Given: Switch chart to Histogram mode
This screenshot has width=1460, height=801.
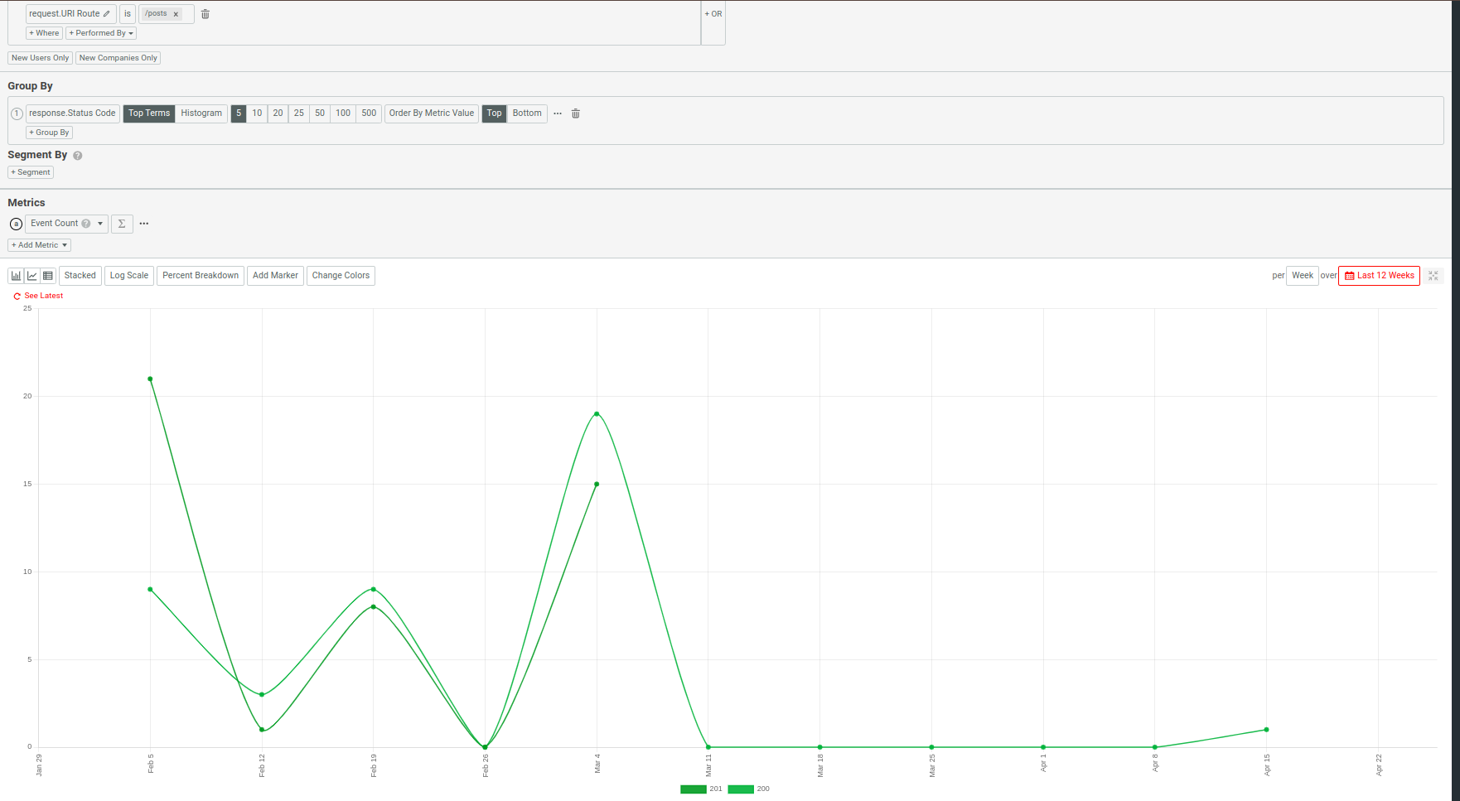Looking at the screenshot, I should 201,113.
